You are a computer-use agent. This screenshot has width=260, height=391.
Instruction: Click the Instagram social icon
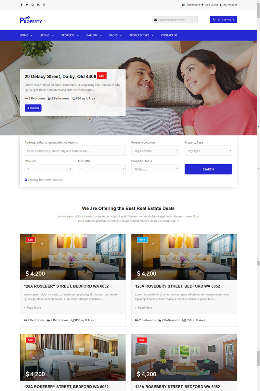[44, 5]
